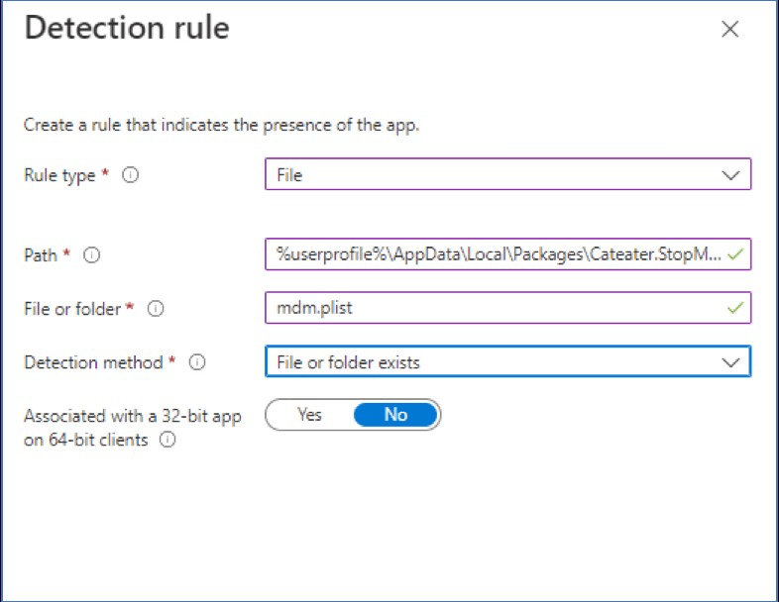This screenshot has height=602, width=779.
Task: Click the chevron arrow on Detection method dropdown
Action: tap(731, 362)
